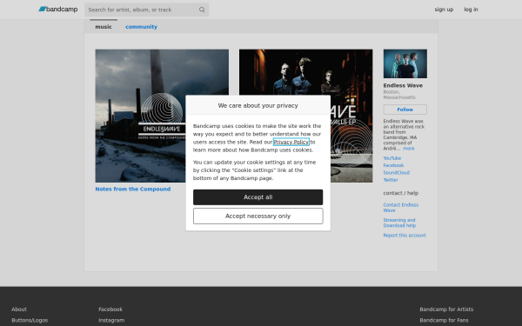Click Report this account
Screen dimensions: 522x326
405,236
